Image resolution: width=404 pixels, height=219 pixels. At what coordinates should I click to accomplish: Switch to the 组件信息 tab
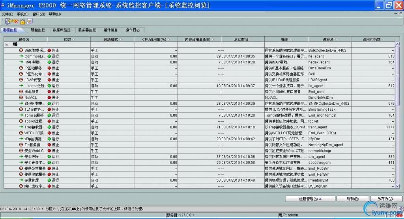(111, 30)
